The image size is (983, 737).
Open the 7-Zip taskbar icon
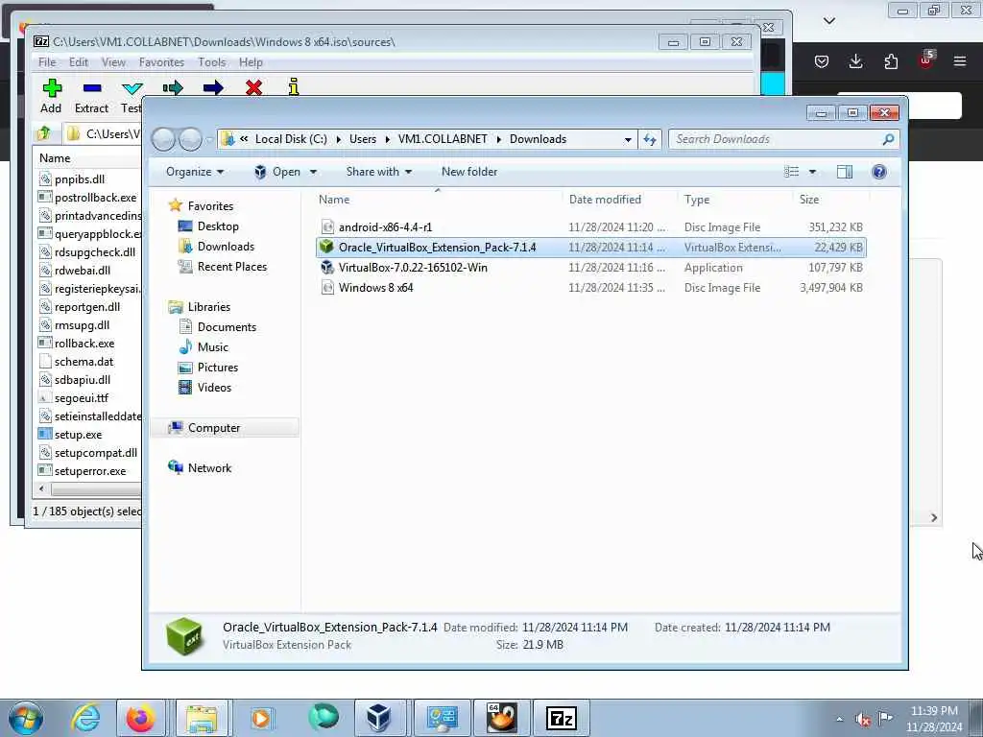[x=561, y=718]
